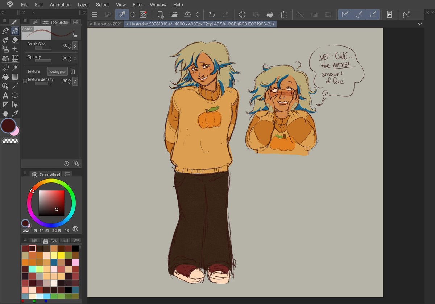Toggle snap to grid
435x304 pixels.
pyautogui.click(x=373, y=15)
